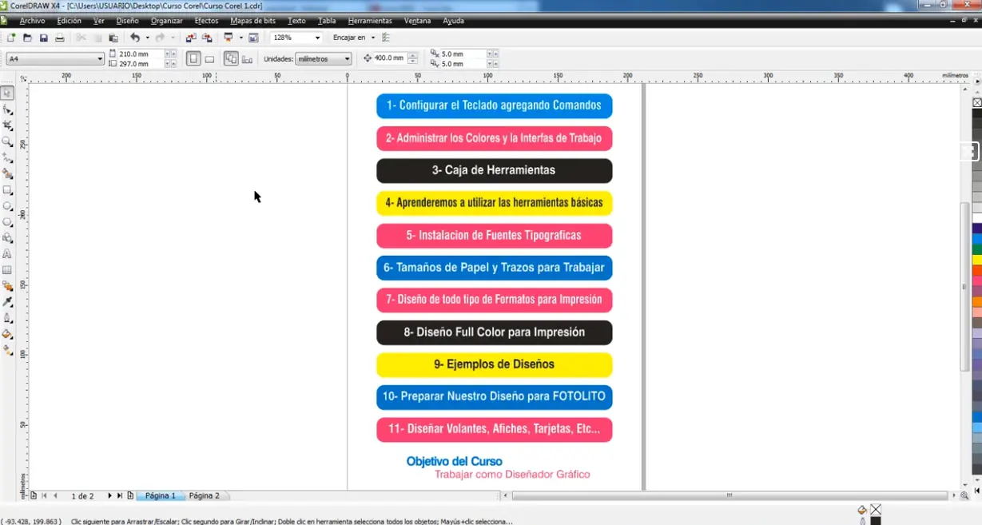Viewport: 982px width, 525px height.
Task: Click the Paste icon
Action: pos(113,38)
